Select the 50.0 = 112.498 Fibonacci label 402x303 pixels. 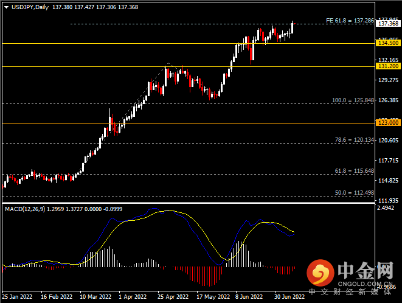355,193
